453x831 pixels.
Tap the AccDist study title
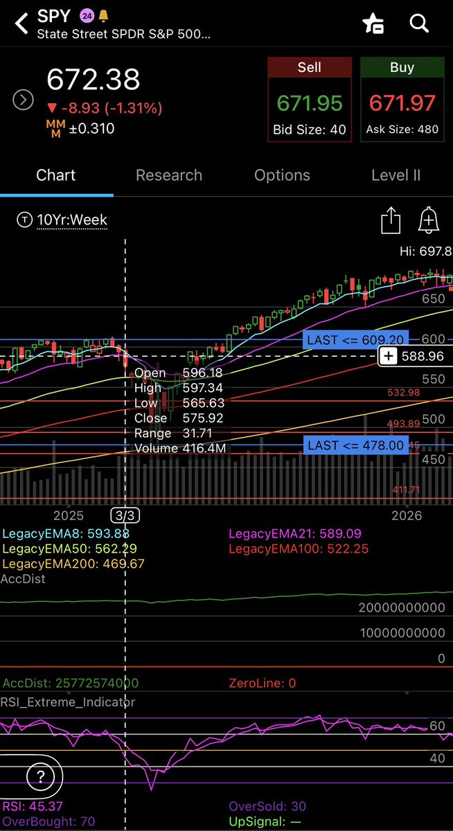[23, 578]
